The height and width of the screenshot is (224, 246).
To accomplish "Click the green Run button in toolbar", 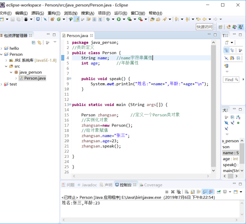I will pyautogui.click(x=119, y=19).
